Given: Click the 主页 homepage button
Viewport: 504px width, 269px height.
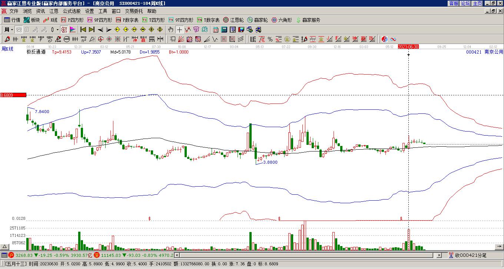Looking at the screenshot, I should coord(478,3).
